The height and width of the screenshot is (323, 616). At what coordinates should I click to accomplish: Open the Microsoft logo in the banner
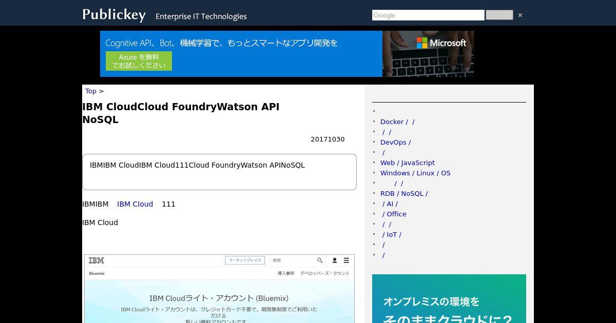tap(441, 43)
